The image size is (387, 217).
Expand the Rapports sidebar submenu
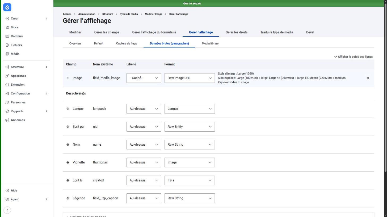click(x=46, y=111)
